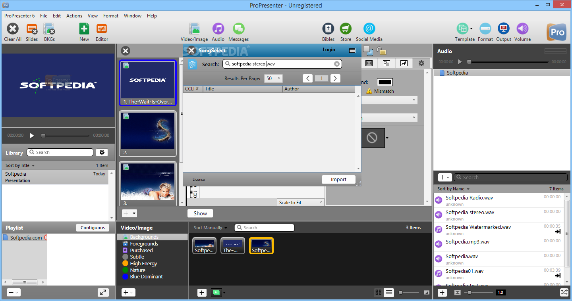This screenshot has width=572, height=301.
Task: Open the Window menu
Action: (133, 16)
